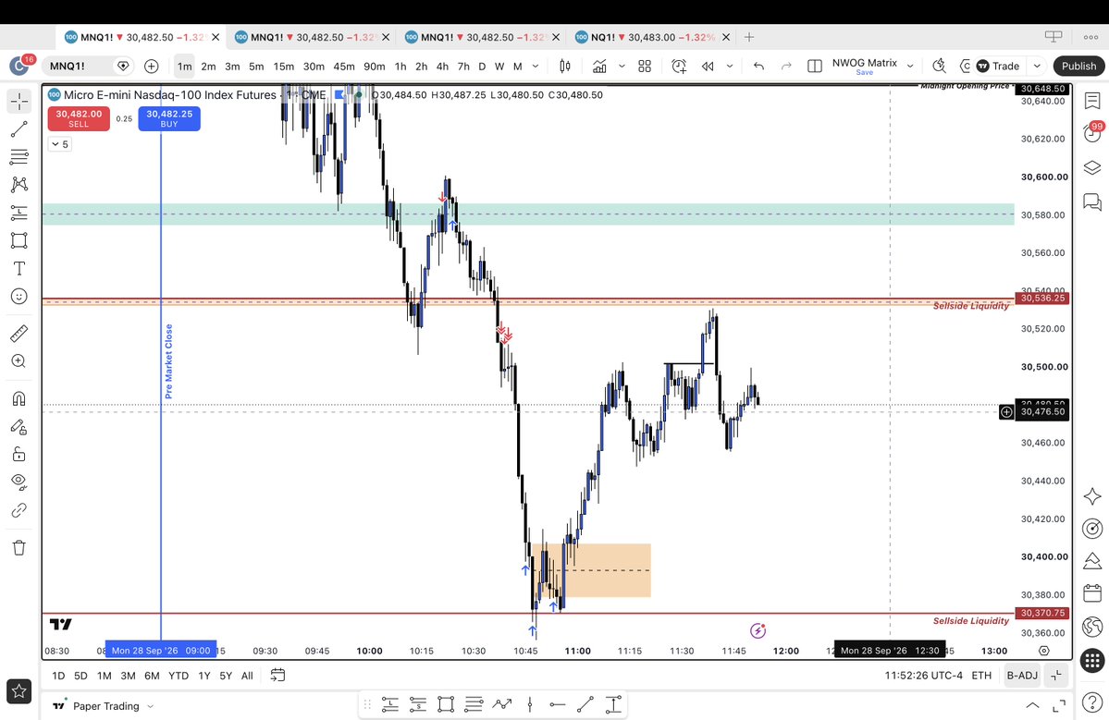The height and width of the screenshot is (720, 1109).
Task: Create an alert with the clock-plus icon
Action: click(x=679, y=66)
